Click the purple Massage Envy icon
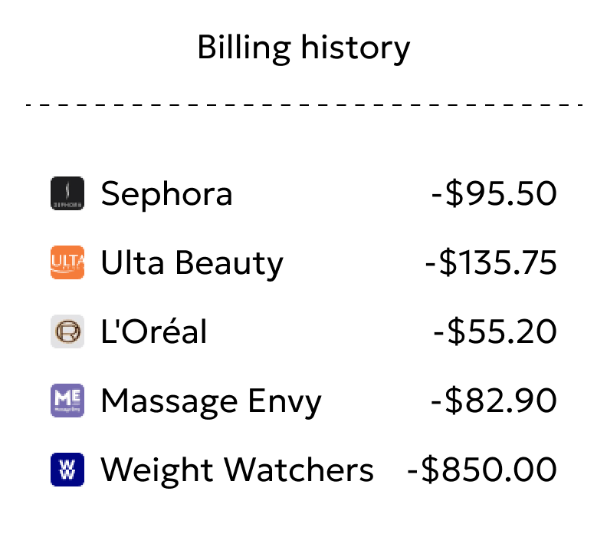The image size is (607, 554). pos(67,401)
